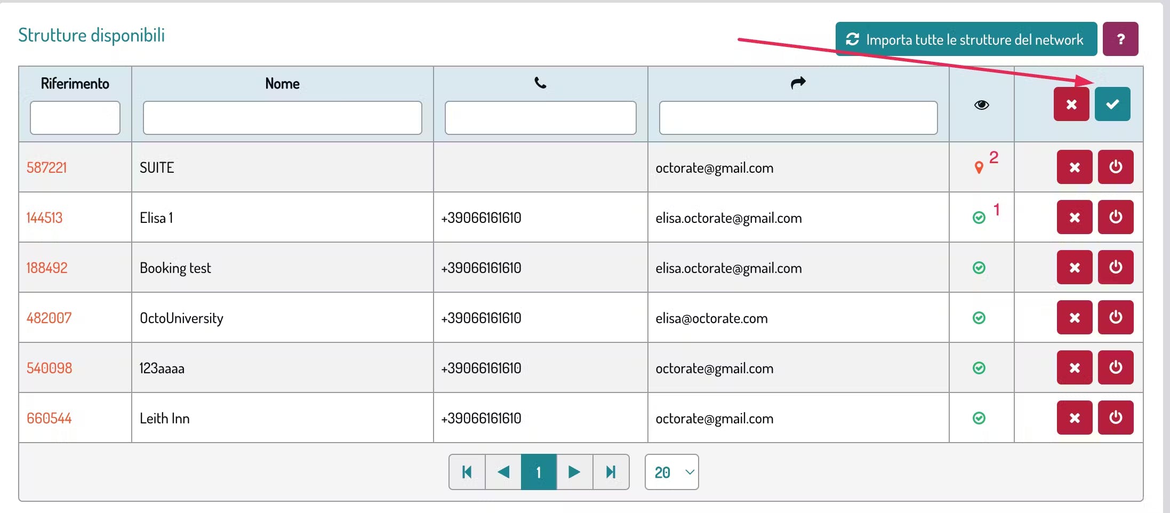Open reference link 144513

(x=45, y=218)
